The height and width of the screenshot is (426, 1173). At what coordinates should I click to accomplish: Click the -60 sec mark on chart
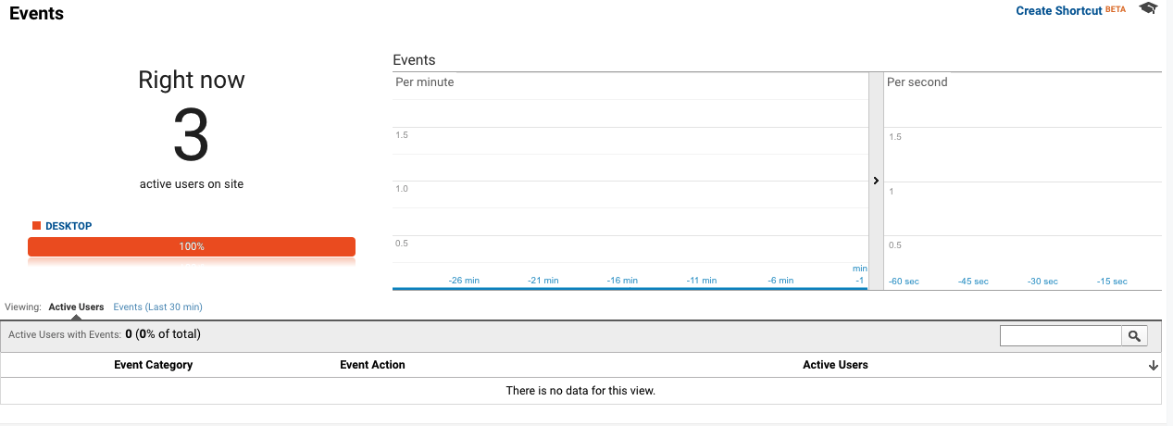[x=902, y=282]
